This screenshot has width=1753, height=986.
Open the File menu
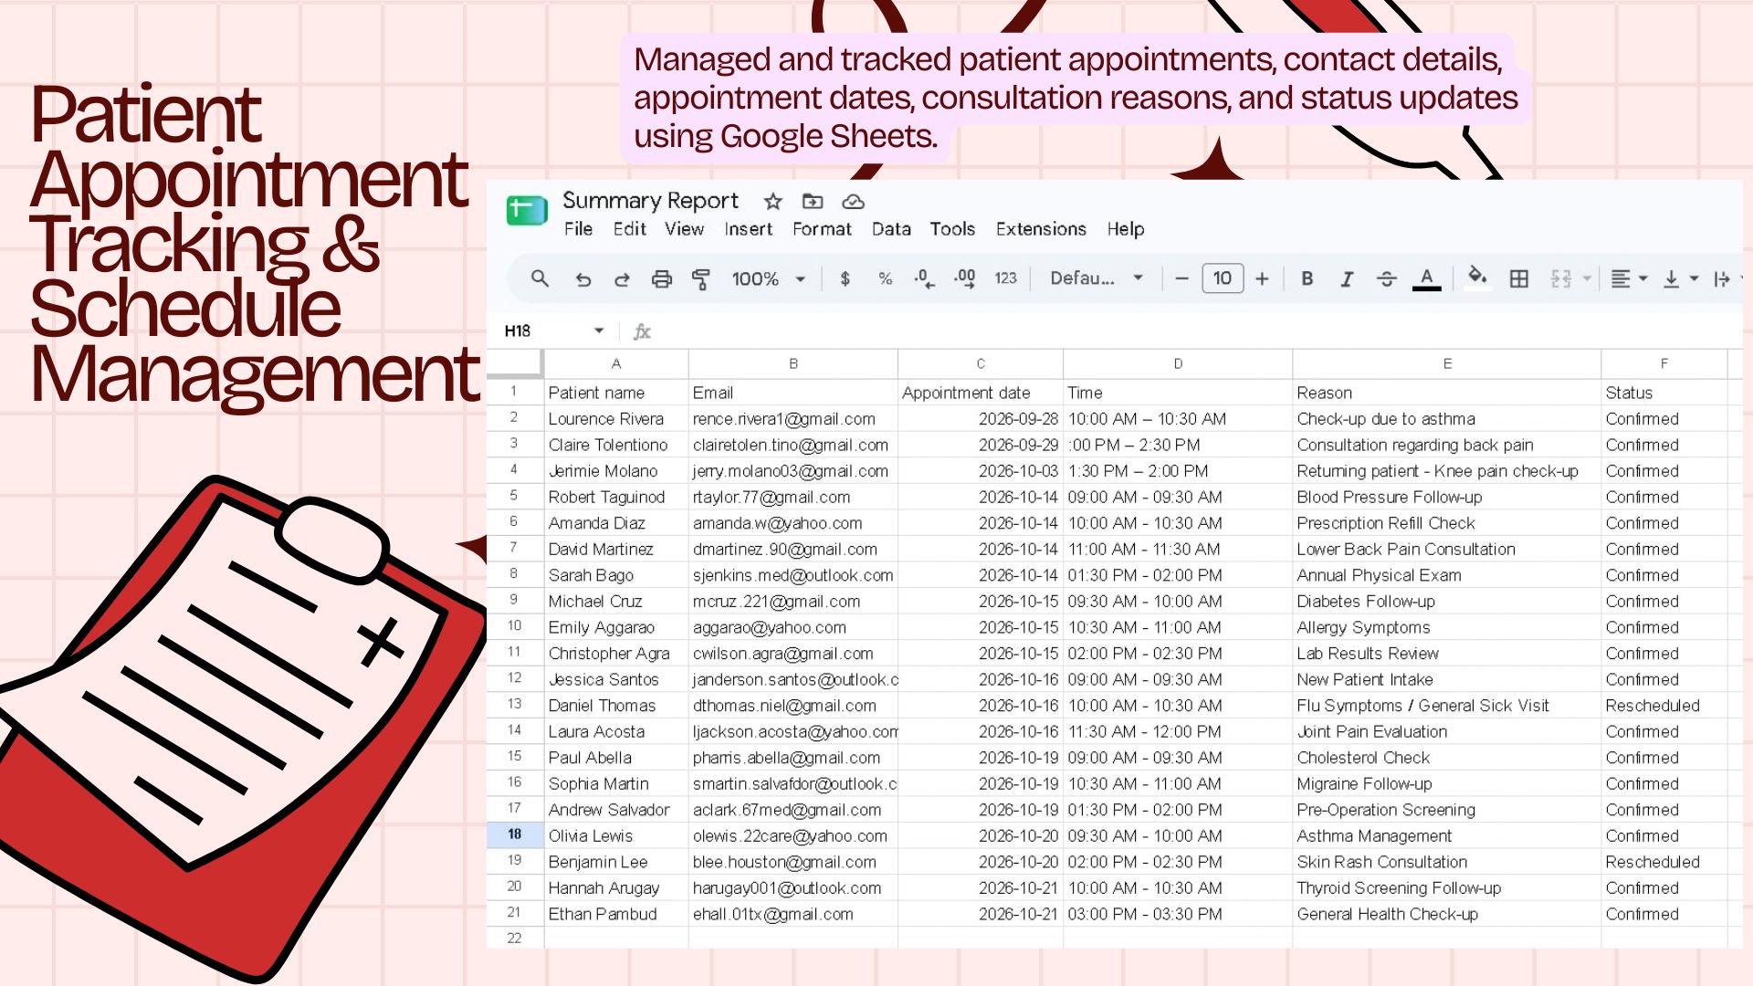578,229
